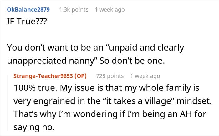This screenshot has height=136, width=219.
Task: Click the "IF True???" comment line
Action: coord(26,24)
